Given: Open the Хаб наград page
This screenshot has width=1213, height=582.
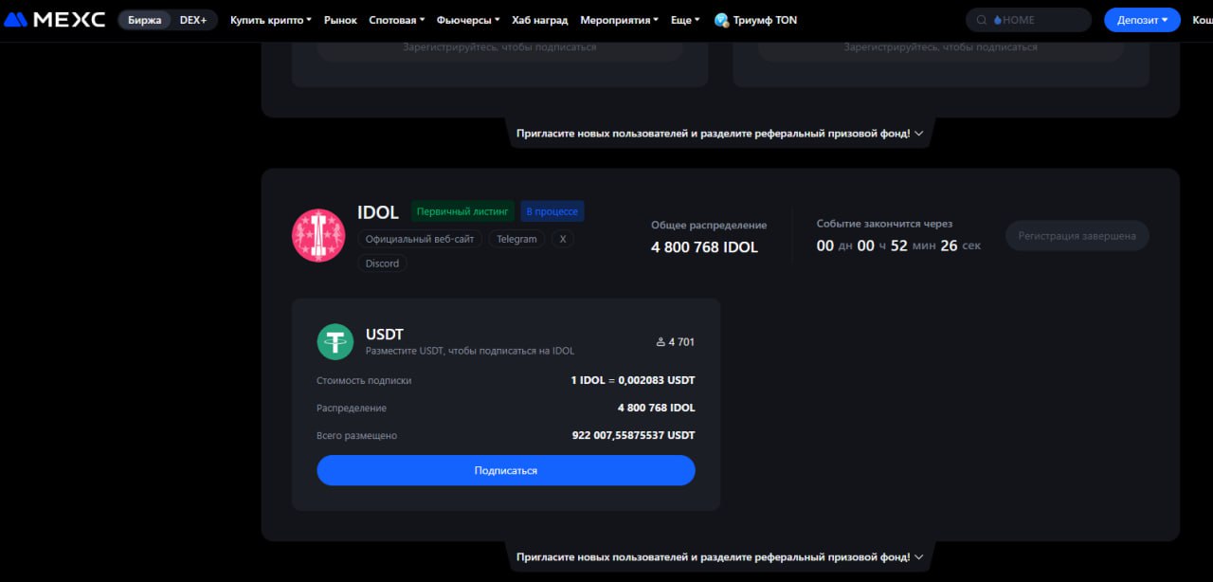Looking at the screenshot, I should point(540,20).
